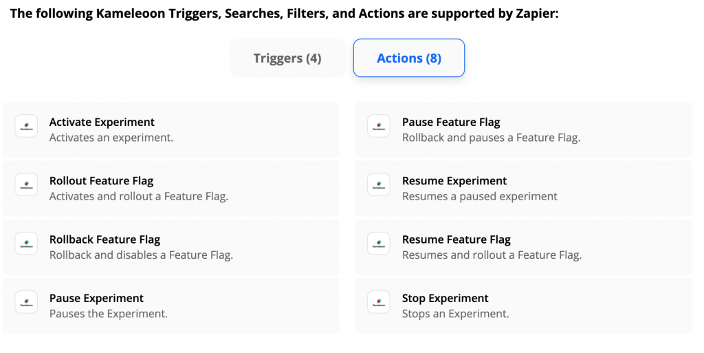Open the Activate Experiment action title
The width and height of the screenshot is (704, 353).
tap(102, 122)
